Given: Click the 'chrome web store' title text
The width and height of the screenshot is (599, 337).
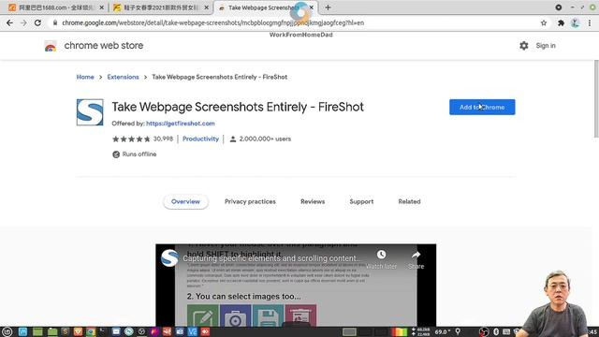Looking at the screenshot, I should (104, 46).
